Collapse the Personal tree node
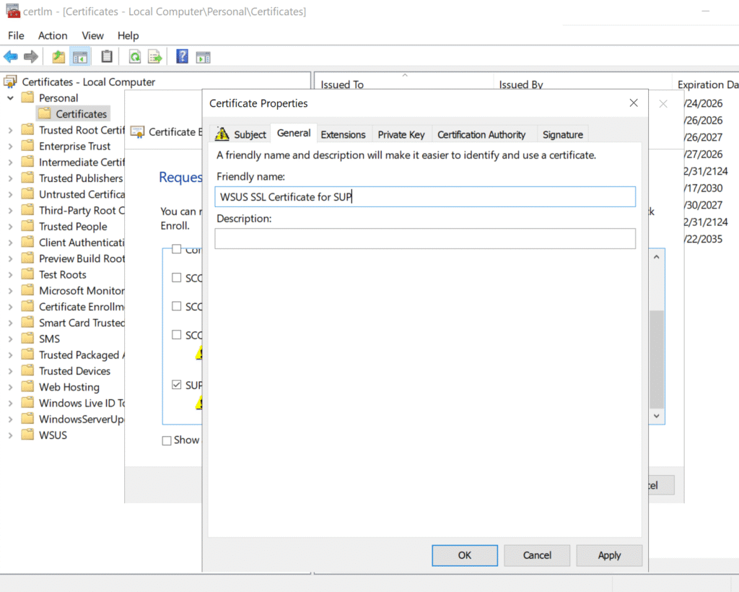This screenshot has height=592, width=739. pyautogui.click(x=10, y=98)
